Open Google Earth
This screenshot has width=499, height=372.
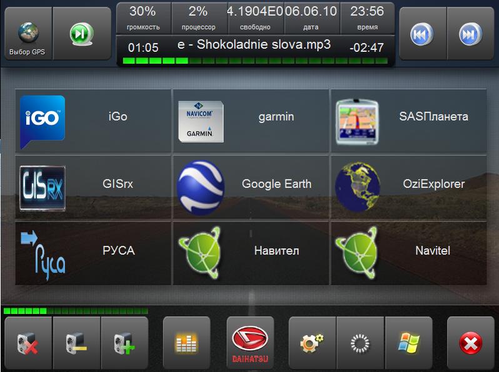pos(250,187)
